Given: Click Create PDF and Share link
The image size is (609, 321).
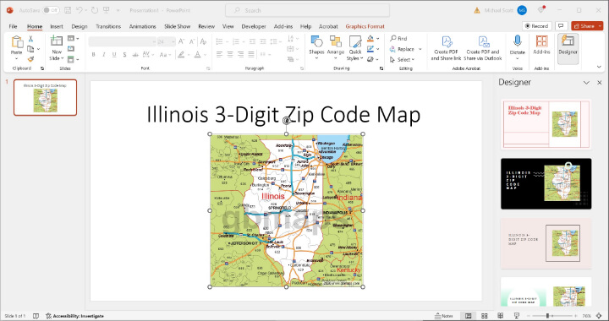Looking at the screenshot, I should [446, 48].
